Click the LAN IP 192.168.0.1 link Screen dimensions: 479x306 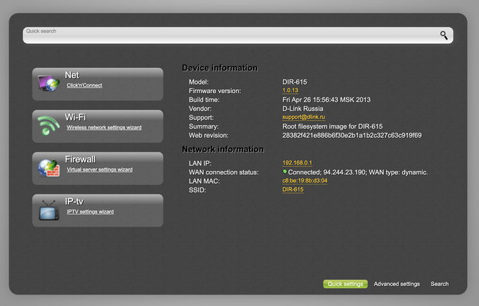coord(297,163)
